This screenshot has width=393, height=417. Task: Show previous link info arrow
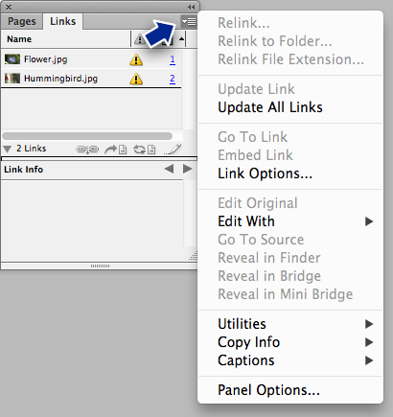click(169, 169)
